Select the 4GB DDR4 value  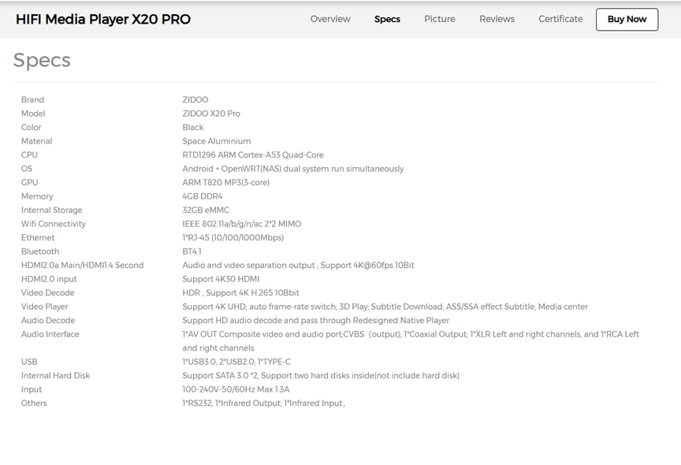(x=203, y=196)
